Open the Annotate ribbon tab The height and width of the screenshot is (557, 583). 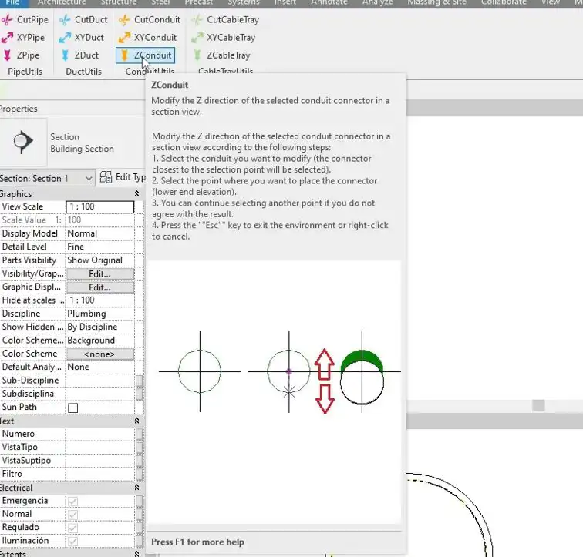click(329, 2)
